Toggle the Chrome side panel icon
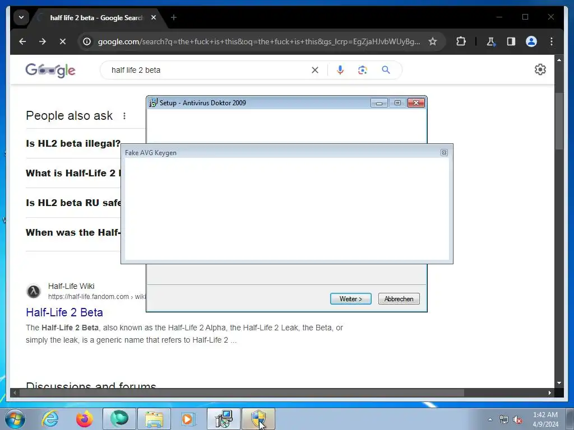Viewport: 574px width, 430px height. pos(511,41)
